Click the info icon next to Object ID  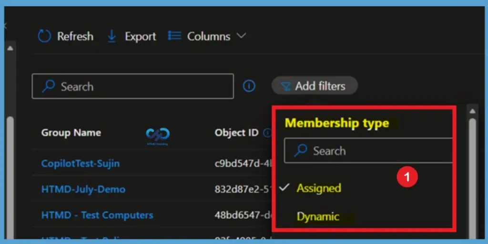click(x=267, y=133)
